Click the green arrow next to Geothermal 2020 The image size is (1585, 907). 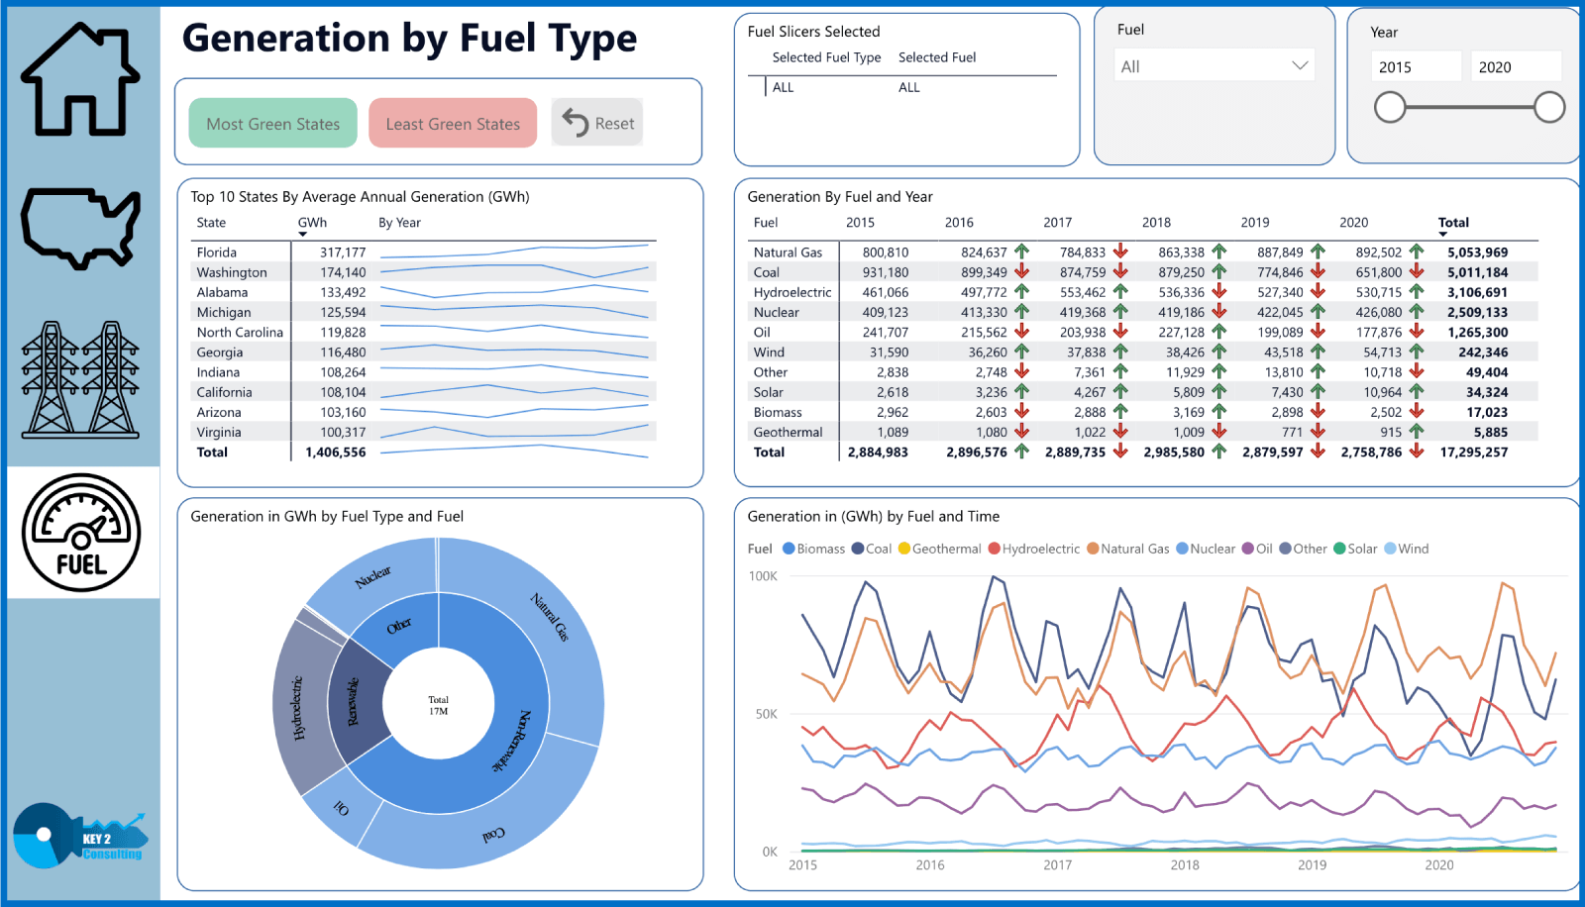click(1417, 432)
